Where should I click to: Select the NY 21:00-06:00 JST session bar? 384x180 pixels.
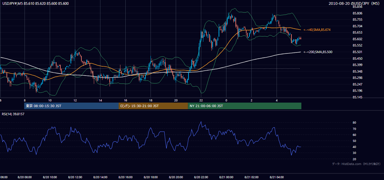(245, 106)
